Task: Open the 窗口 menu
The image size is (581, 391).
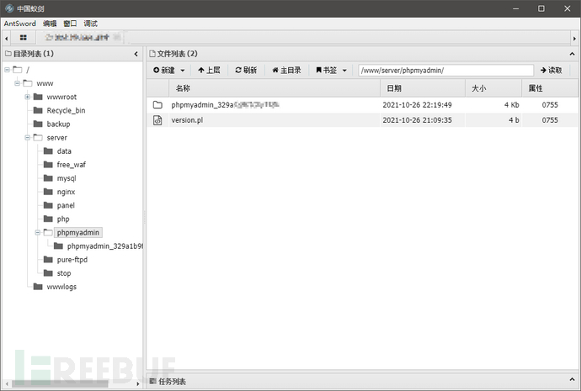Action: click(70, 24)
